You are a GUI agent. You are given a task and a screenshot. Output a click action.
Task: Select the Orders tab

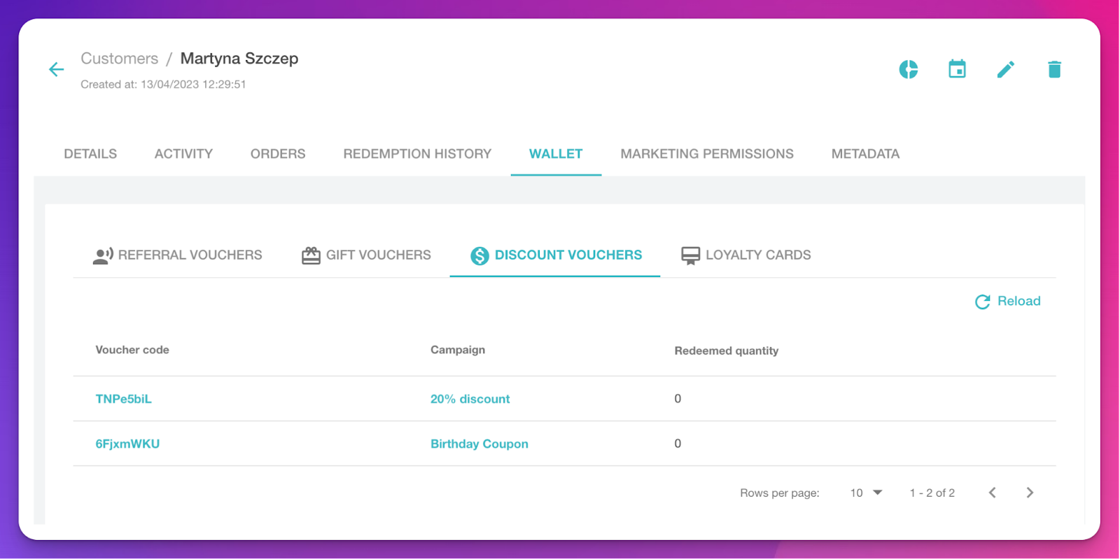click(278, 154)
